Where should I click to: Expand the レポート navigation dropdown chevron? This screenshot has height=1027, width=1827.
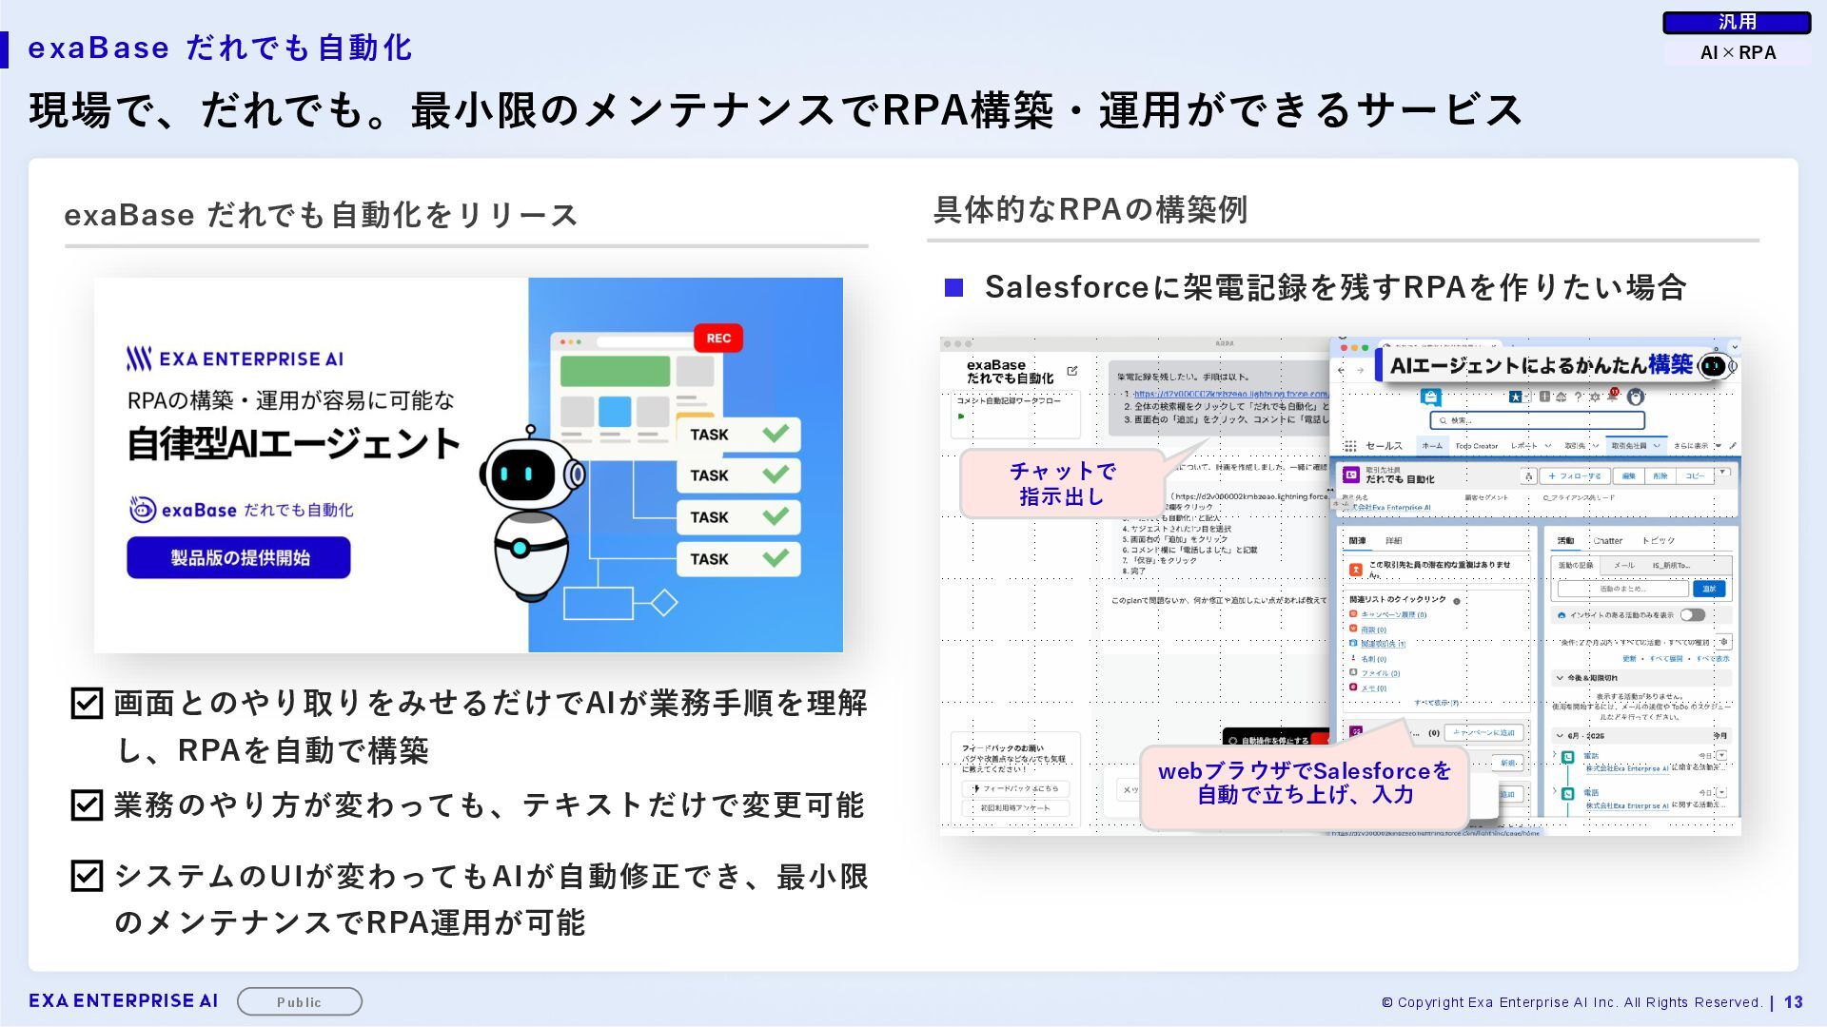(1548, 445)
